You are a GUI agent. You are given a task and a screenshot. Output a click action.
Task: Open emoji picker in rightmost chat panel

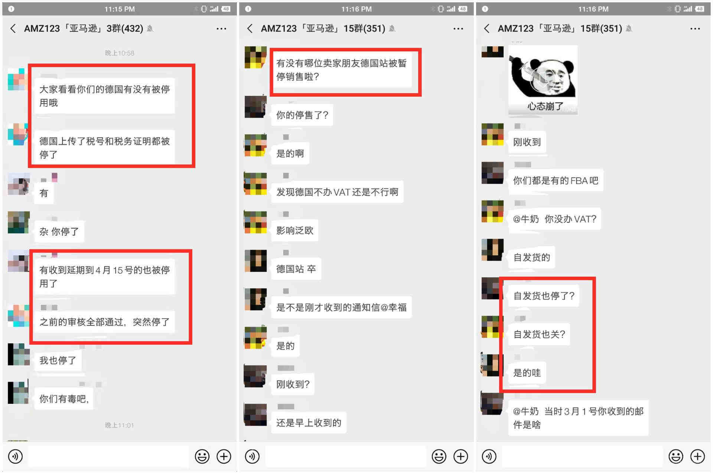676,456
